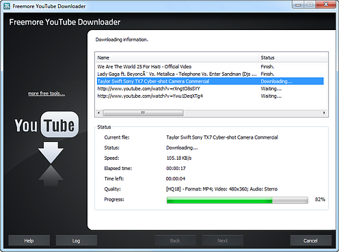Screen dimensions: 339x252
Task: Click the elapsed time 00:00:17
Action: click(x=176, y=169)
